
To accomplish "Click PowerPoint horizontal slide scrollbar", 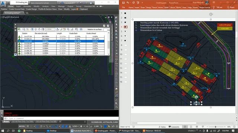I will [167, 123].
